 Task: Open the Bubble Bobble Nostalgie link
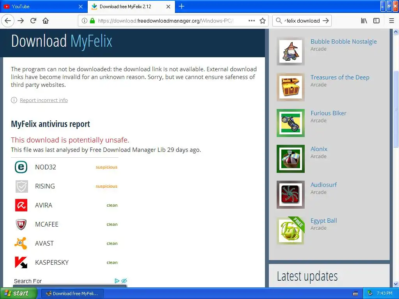(x=344, y=41)
